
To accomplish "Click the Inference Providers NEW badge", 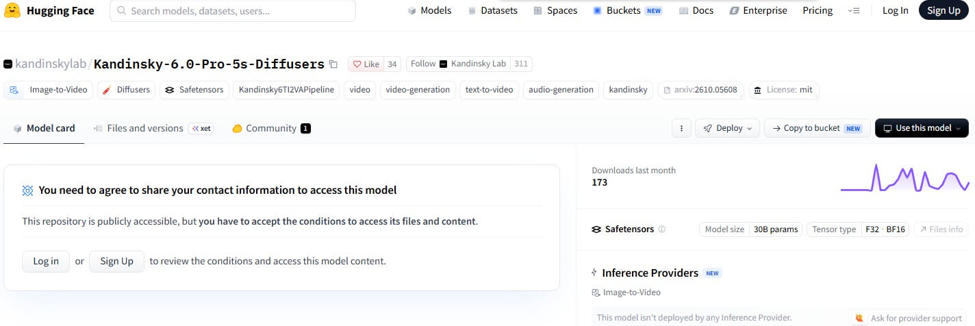I will click(x=712, y=273).
